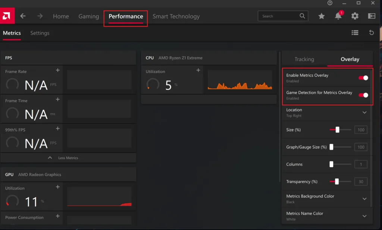The image size is (382, 230).
Task: Add GPU Utilization metric with plus
Action: (58, 187)
